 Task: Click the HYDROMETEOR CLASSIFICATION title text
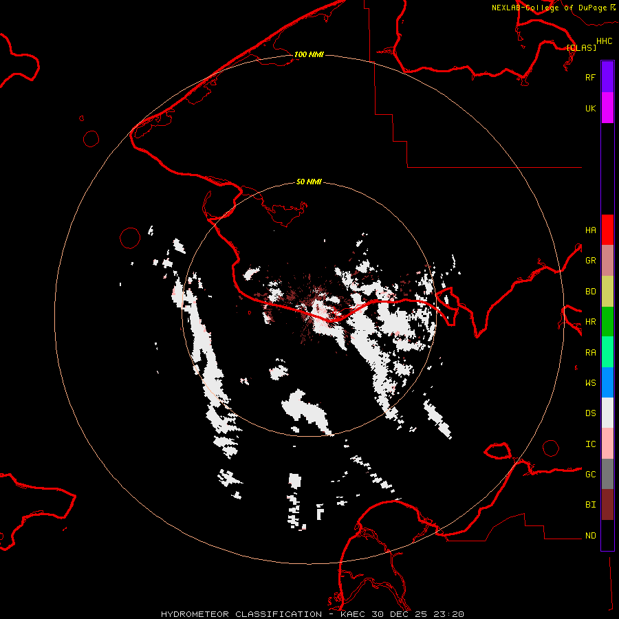click(x=241, y=614)
